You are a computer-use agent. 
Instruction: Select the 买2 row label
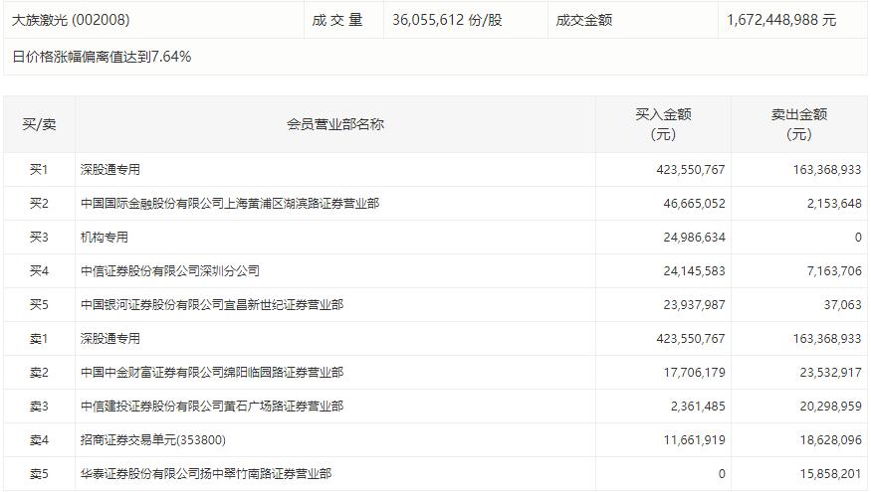click(39, 204)
